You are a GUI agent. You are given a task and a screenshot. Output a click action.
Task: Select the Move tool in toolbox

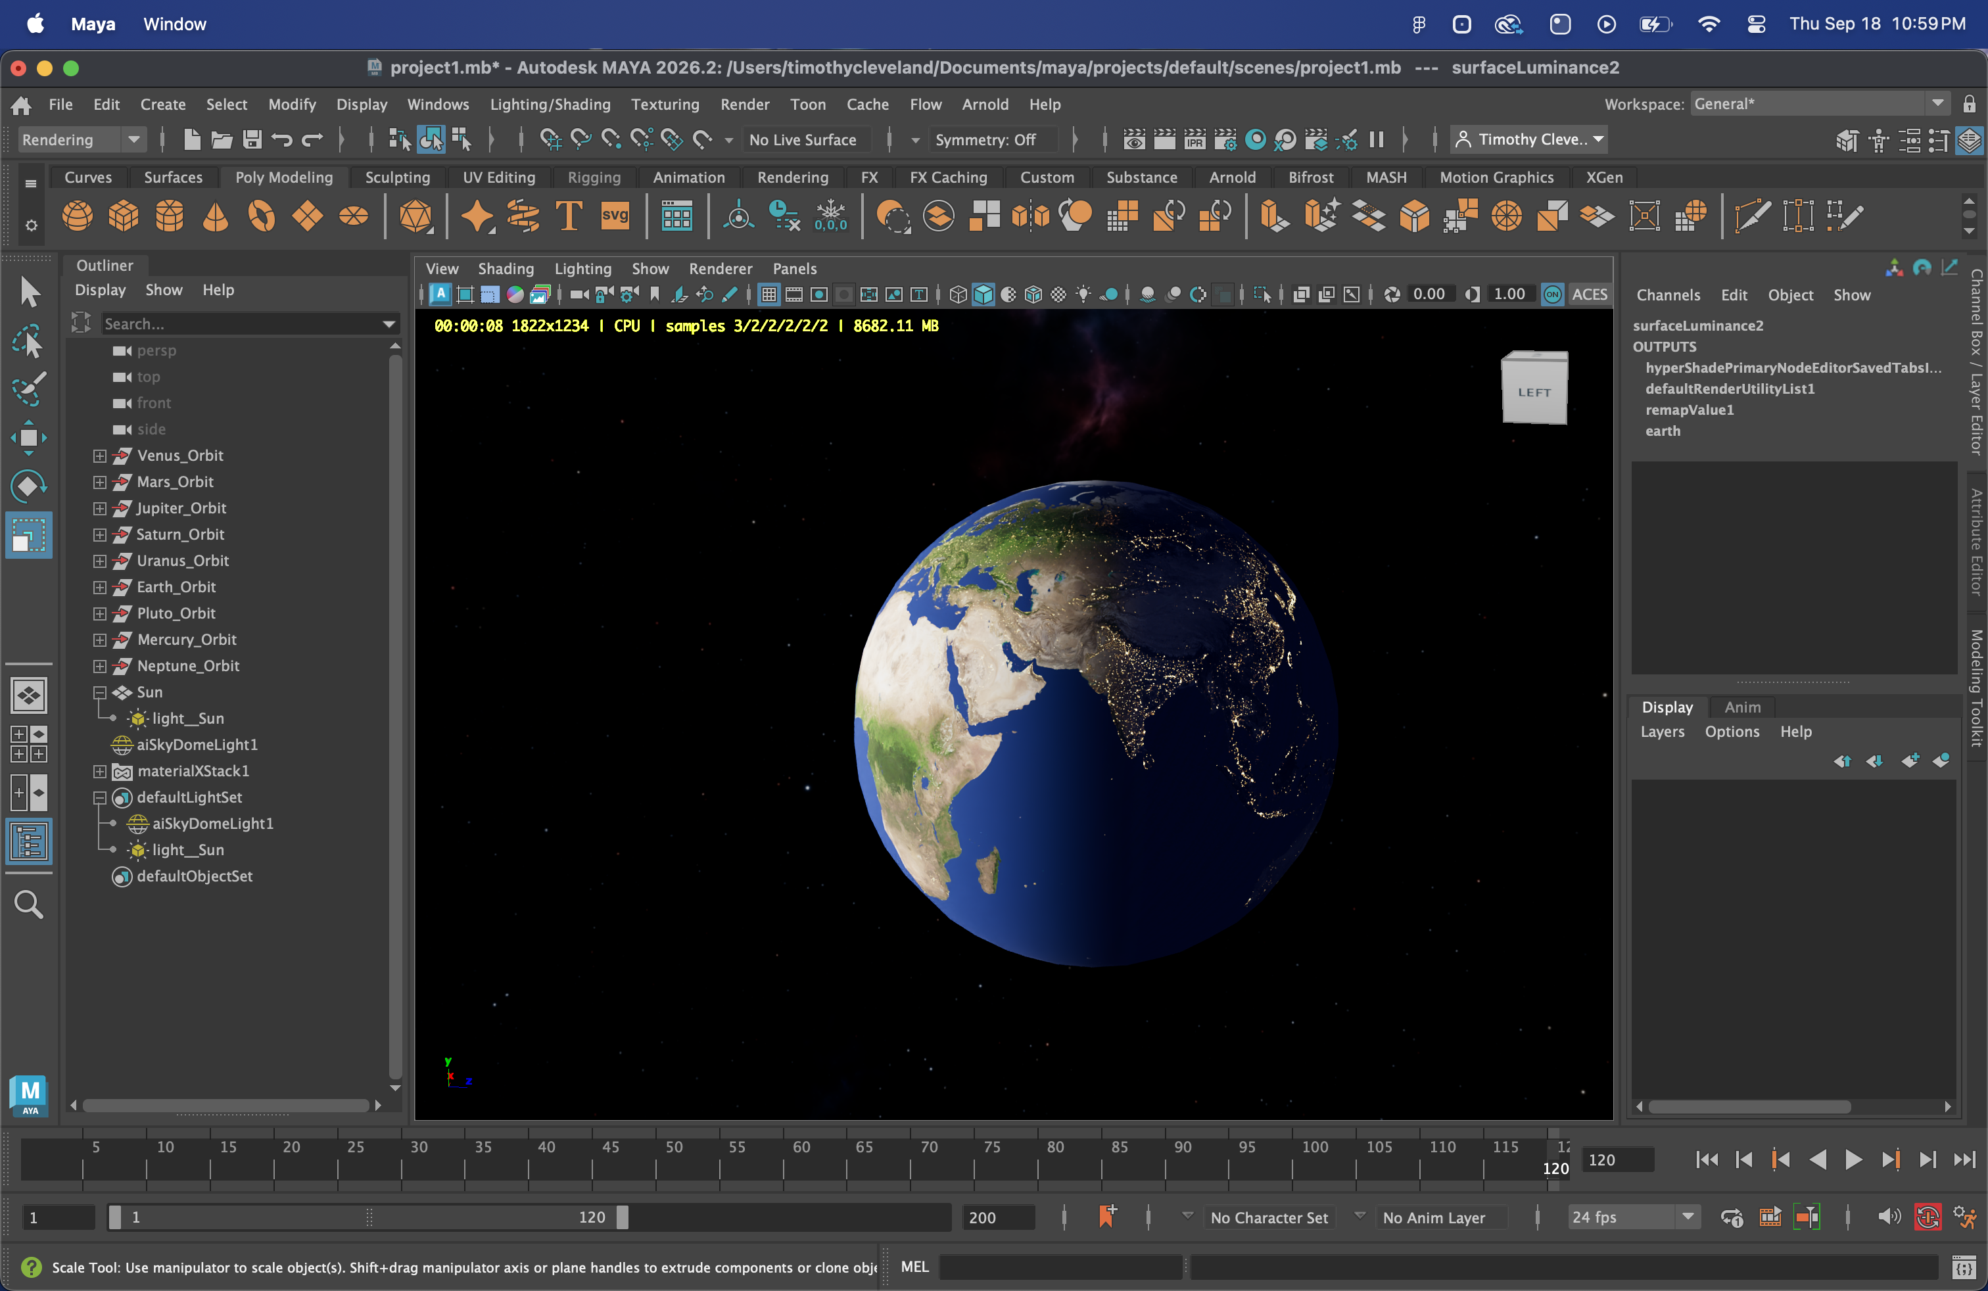tap(28, 438)
